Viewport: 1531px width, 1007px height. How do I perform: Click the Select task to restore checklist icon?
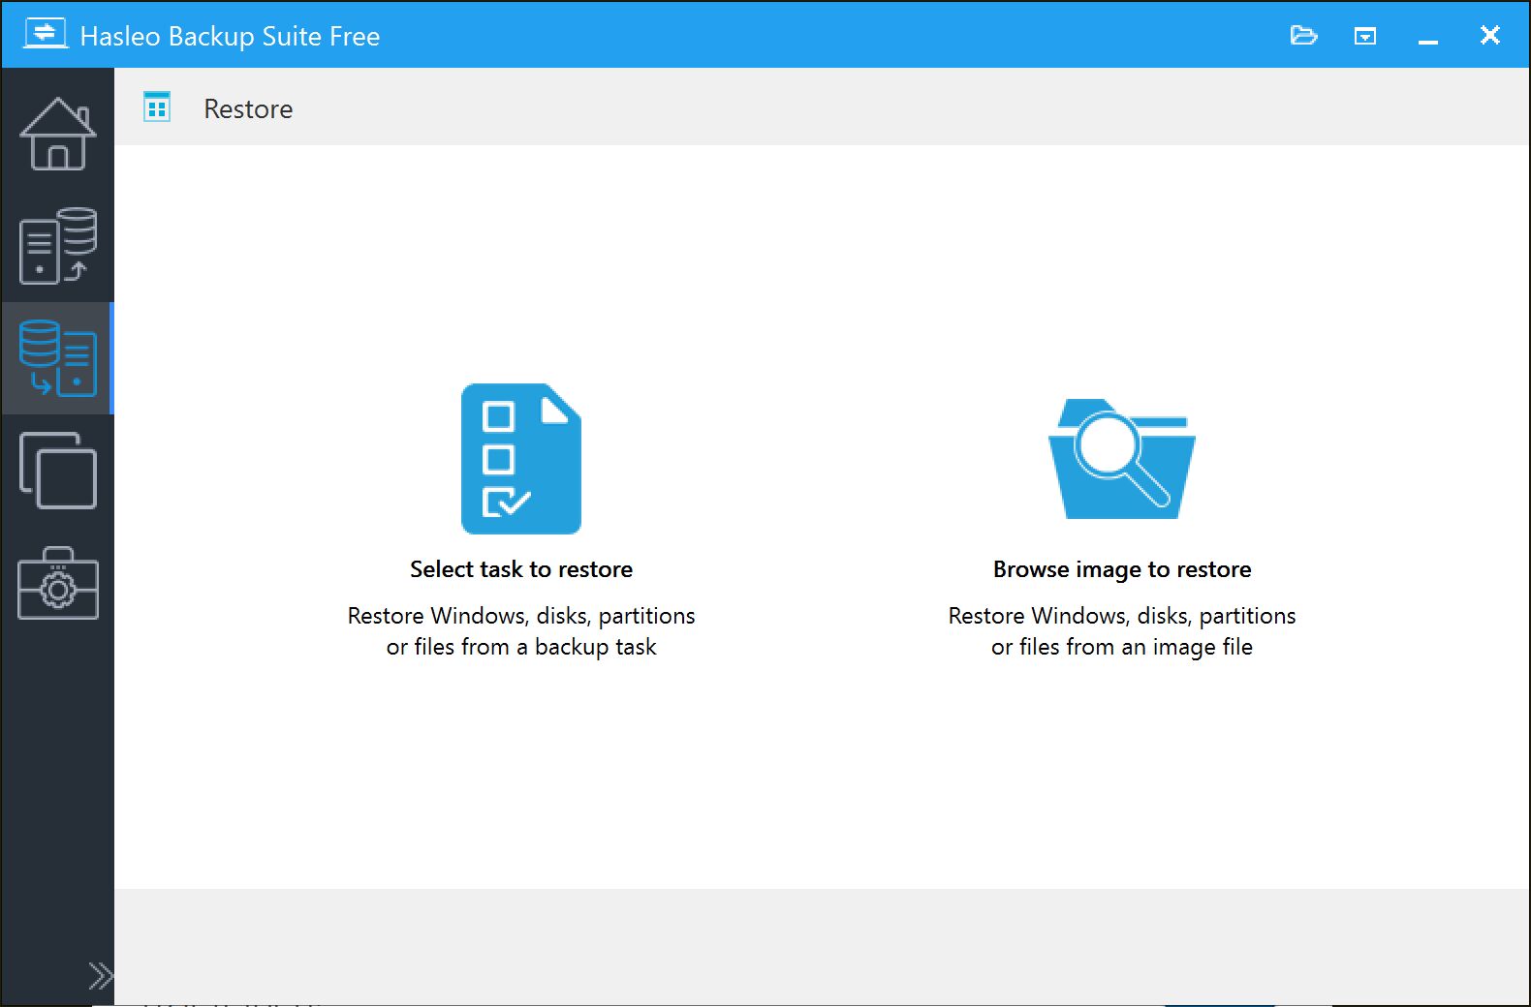(521, 459)
